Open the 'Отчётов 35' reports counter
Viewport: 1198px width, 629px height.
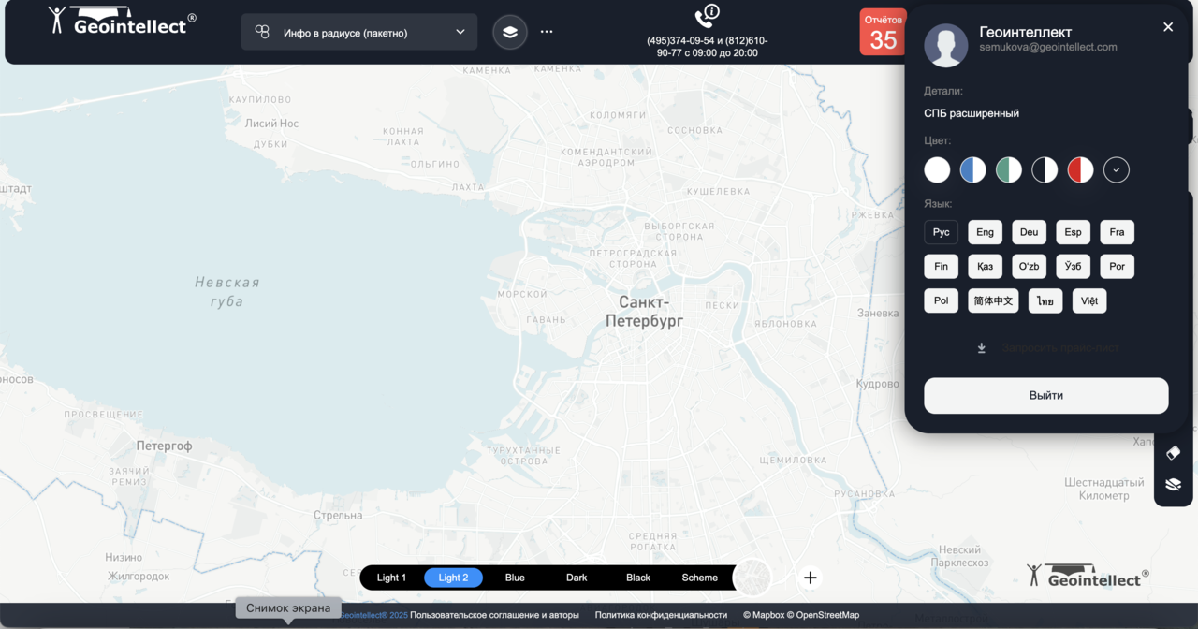[883, 33]
